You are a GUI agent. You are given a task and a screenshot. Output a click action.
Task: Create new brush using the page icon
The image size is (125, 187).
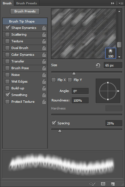click(113, 184)
